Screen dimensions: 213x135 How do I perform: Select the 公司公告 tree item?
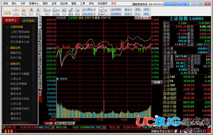click(x=16, y=104)
